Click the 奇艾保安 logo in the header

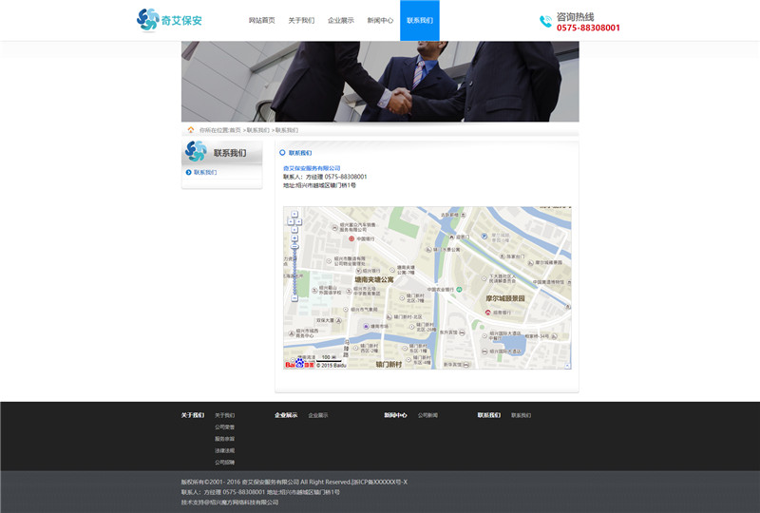pyautogui.click(x=169, y=20)
